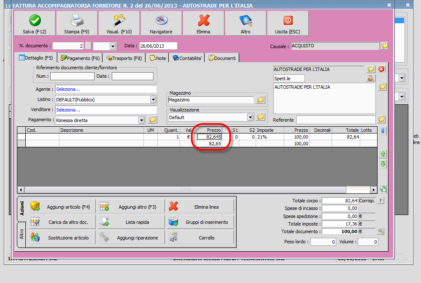Click the Referente input field
Viewport: 421px width, 283px height.
click(335, 120)
